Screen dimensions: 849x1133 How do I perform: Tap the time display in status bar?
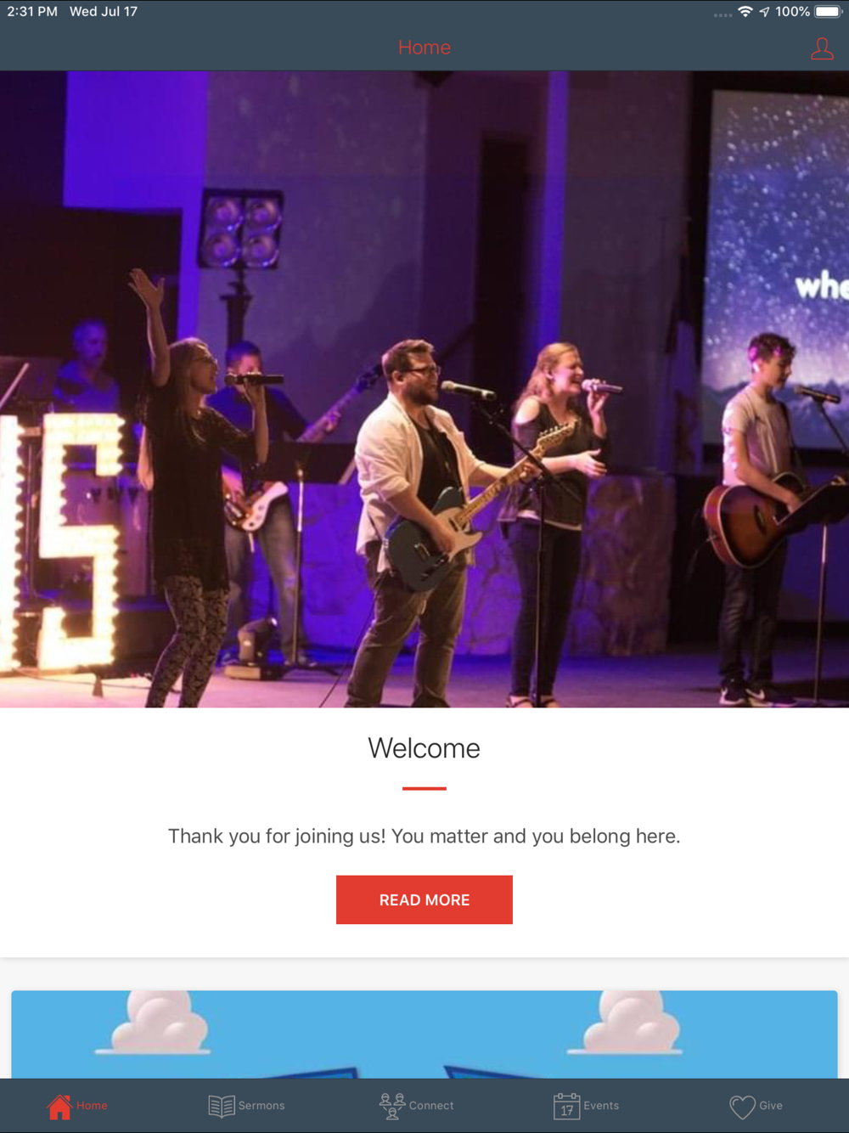(x=32, y=12)
